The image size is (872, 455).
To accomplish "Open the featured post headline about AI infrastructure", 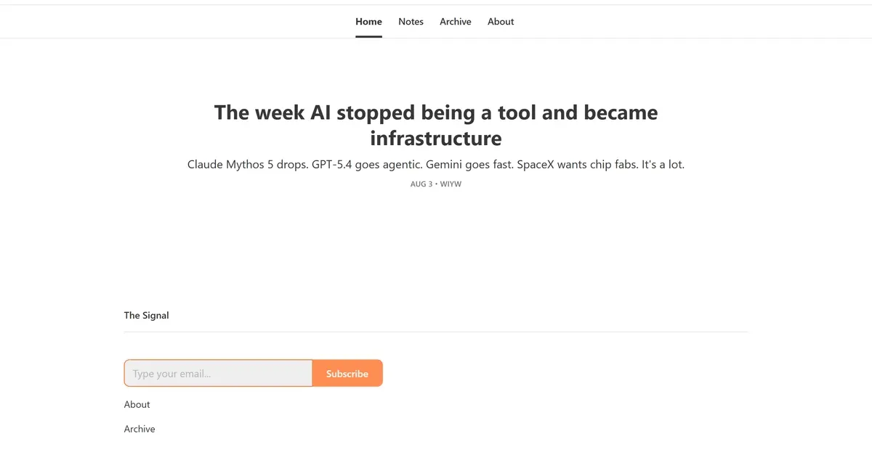I will (x=436, y=125).
